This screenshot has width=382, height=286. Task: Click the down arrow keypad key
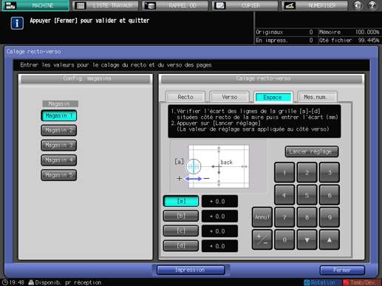[x=307, y=239]
